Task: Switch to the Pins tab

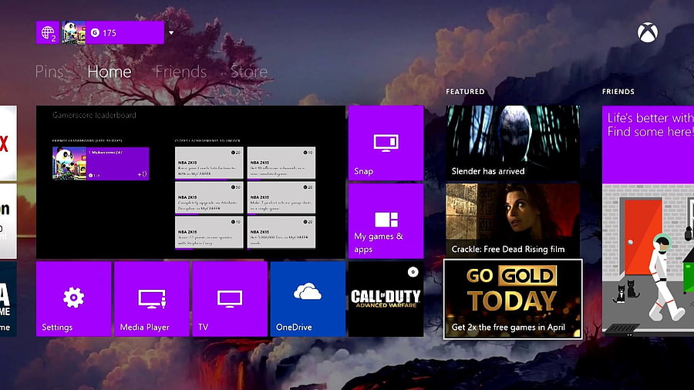Action: [x=49, y=72]
